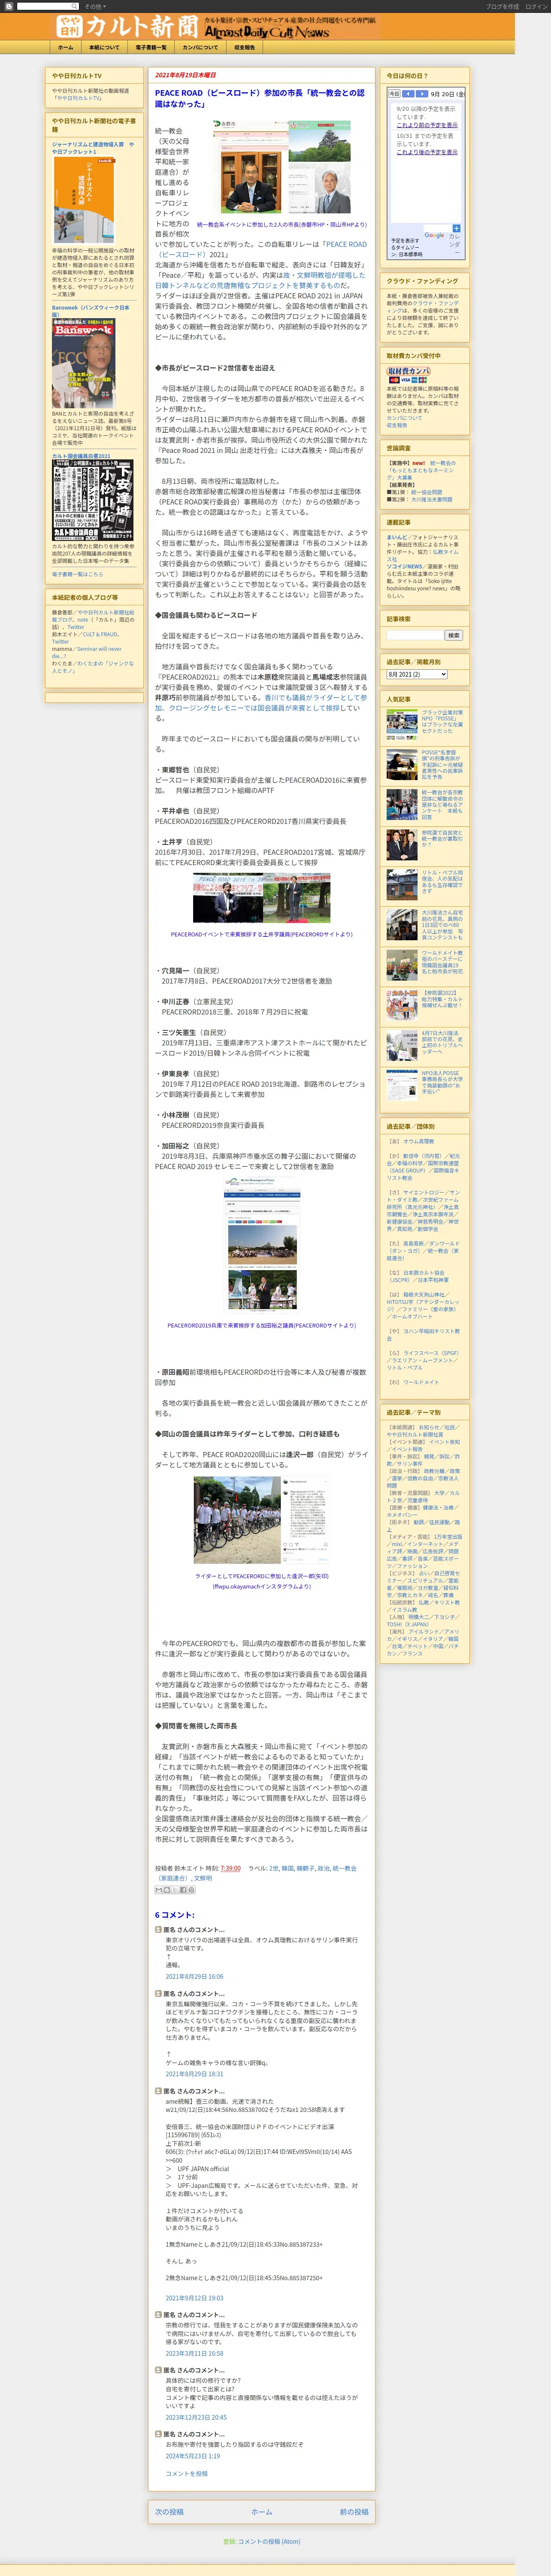Open the post time 7:39:00 permalink
The height and width of the screenshot is (2576, 551).
(231, 1868)
